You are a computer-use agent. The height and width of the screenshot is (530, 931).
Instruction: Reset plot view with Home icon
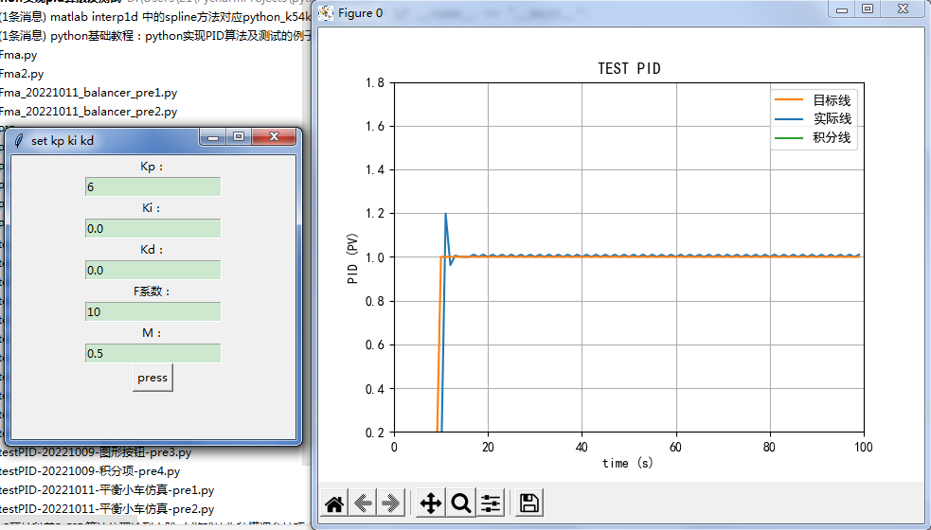point(333,503)
